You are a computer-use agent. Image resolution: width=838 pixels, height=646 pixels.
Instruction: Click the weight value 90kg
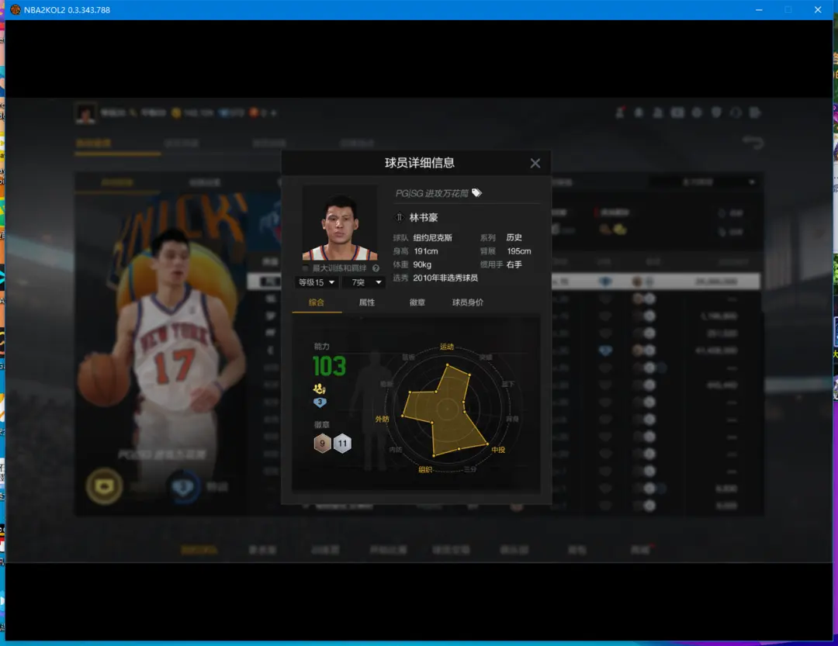422,264
